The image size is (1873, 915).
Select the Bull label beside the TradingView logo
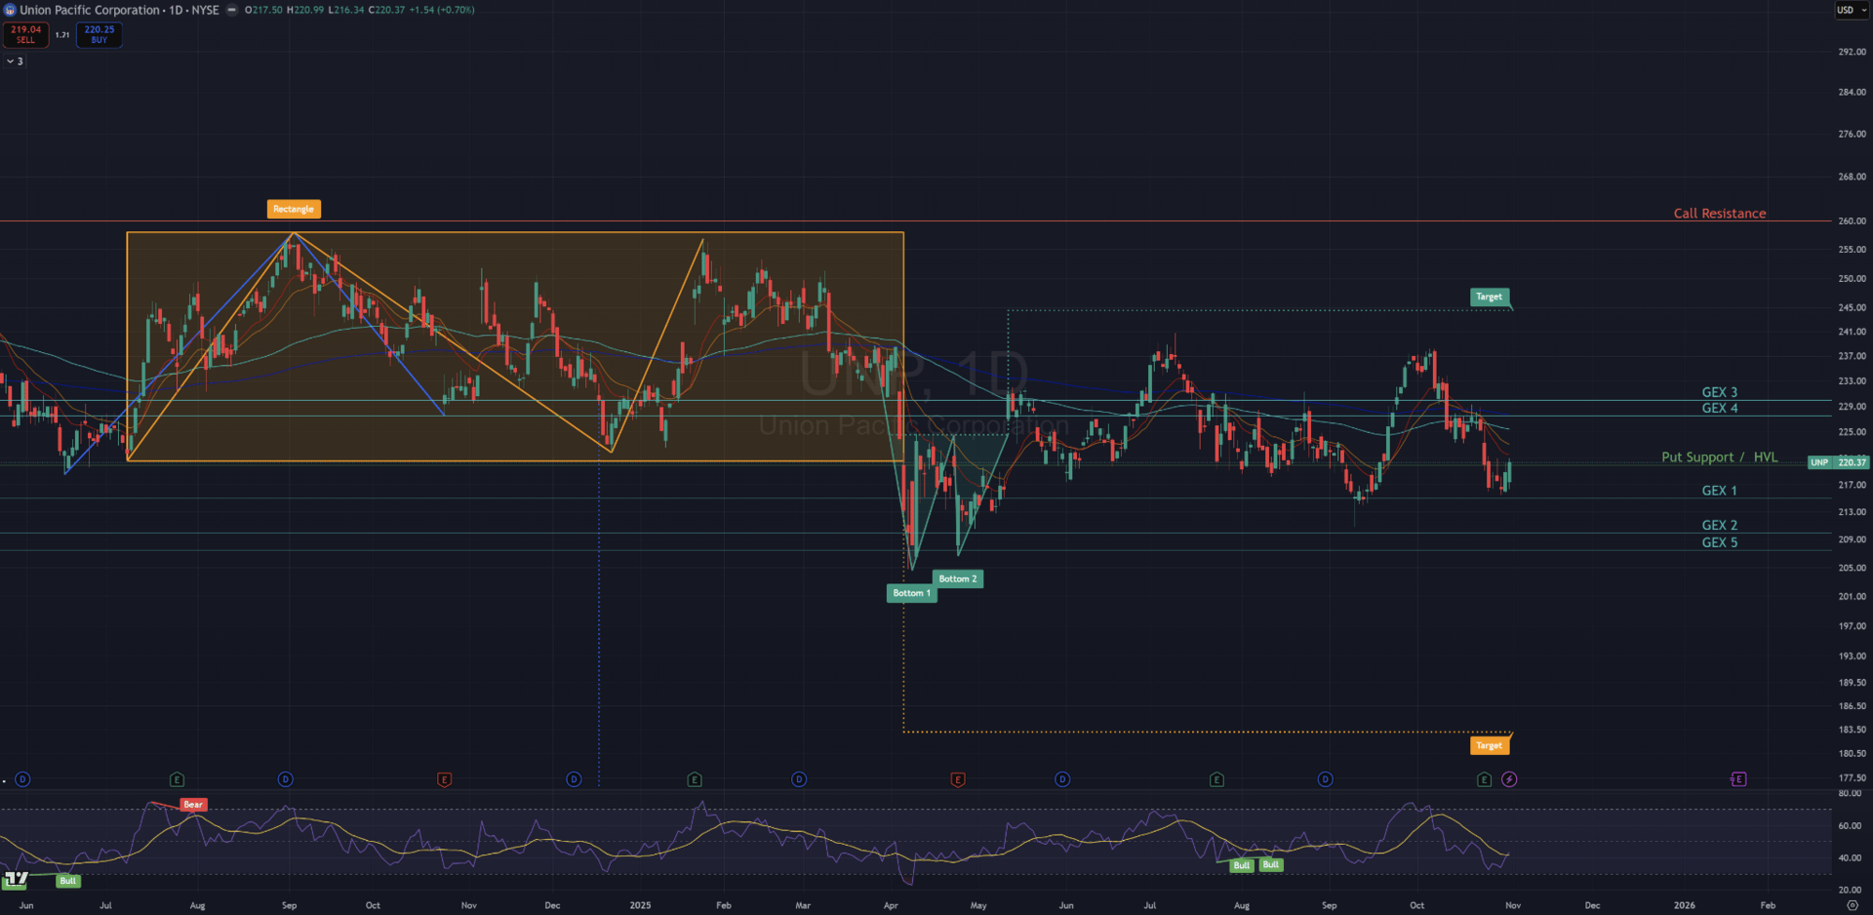tap(67, 881)
